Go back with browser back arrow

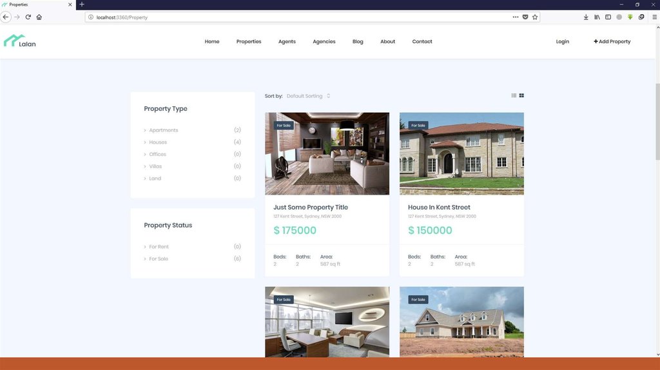coord(5,17)
